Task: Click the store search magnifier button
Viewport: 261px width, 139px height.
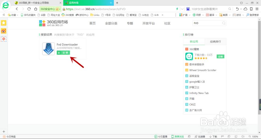Action: (224, 23)
